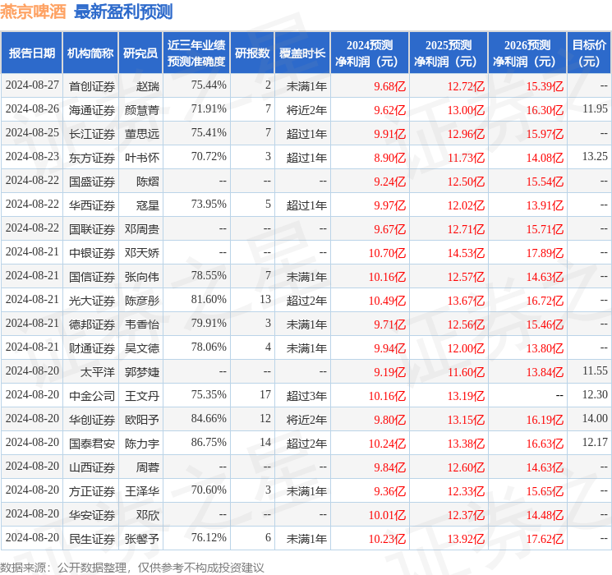Select the 民生证券 institution cell
Screen dimensions: 612x575
click(92, 539)
